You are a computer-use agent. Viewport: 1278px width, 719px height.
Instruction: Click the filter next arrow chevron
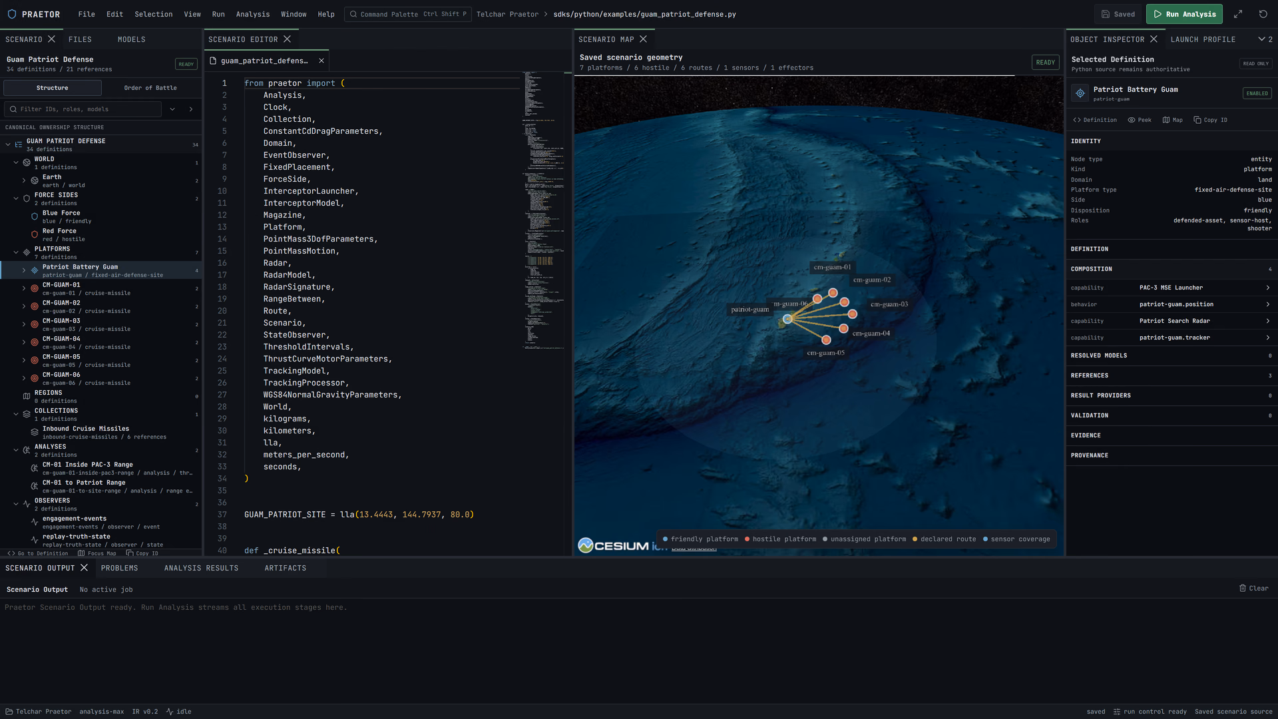[x=191, y=109]
